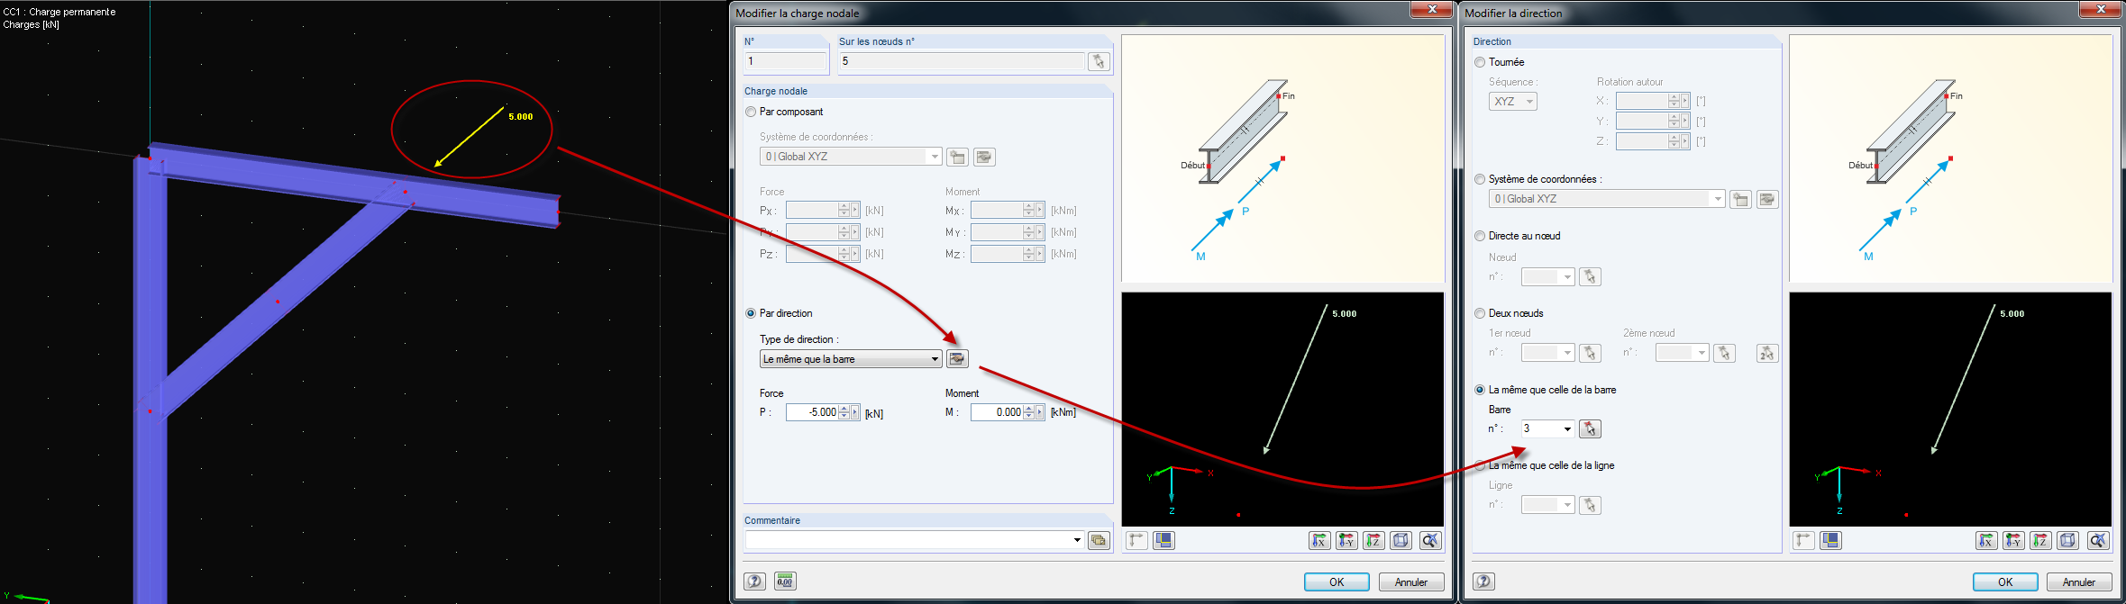Click 'CC1 : Charge permanente' text in model view
2126x604 pixels.
(x=59, y=12)
